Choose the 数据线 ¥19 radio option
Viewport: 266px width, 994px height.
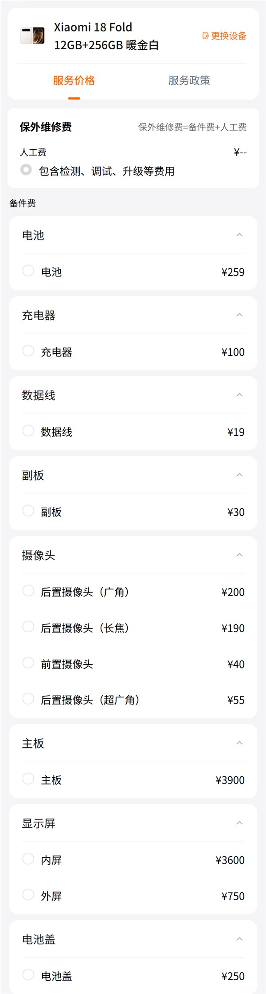coord(28,430)
